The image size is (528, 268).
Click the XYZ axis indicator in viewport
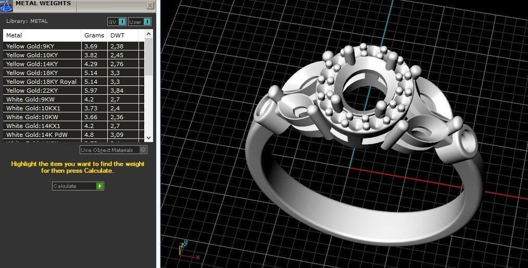189,250
